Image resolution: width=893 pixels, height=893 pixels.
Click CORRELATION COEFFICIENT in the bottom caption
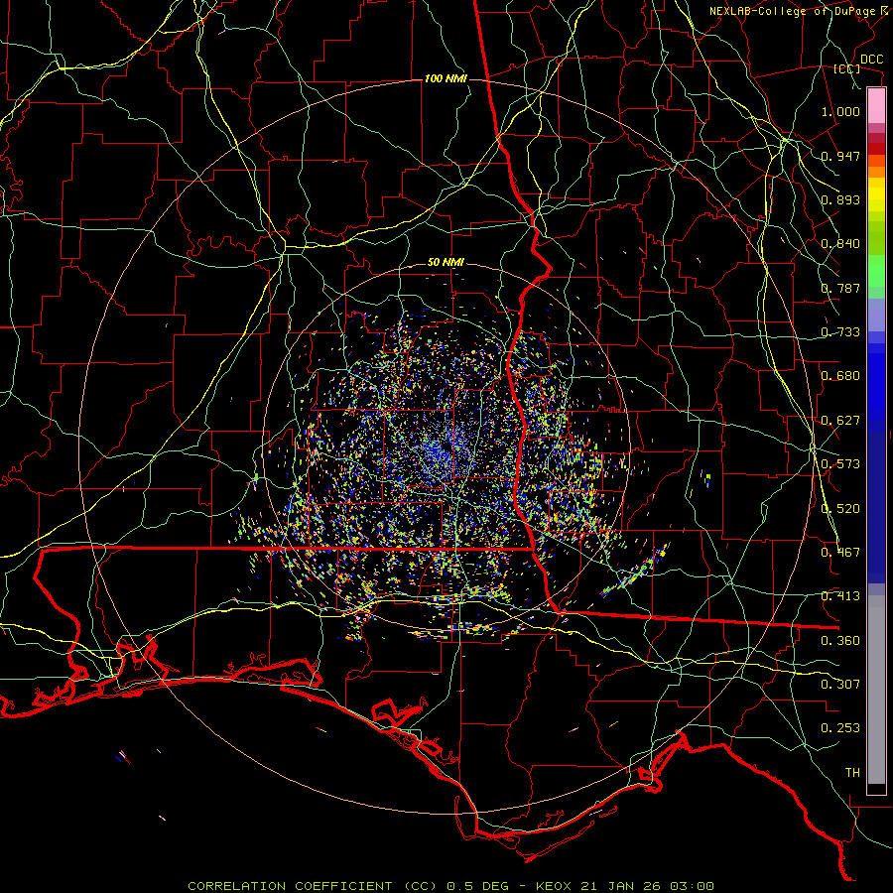click(x=290, y=886)
